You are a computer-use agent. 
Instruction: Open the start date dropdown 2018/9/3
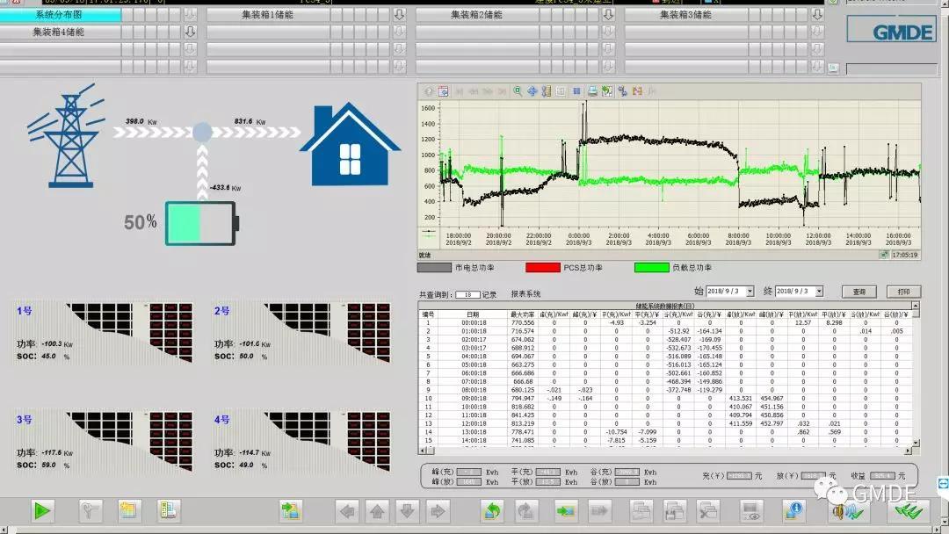[750, 291]
